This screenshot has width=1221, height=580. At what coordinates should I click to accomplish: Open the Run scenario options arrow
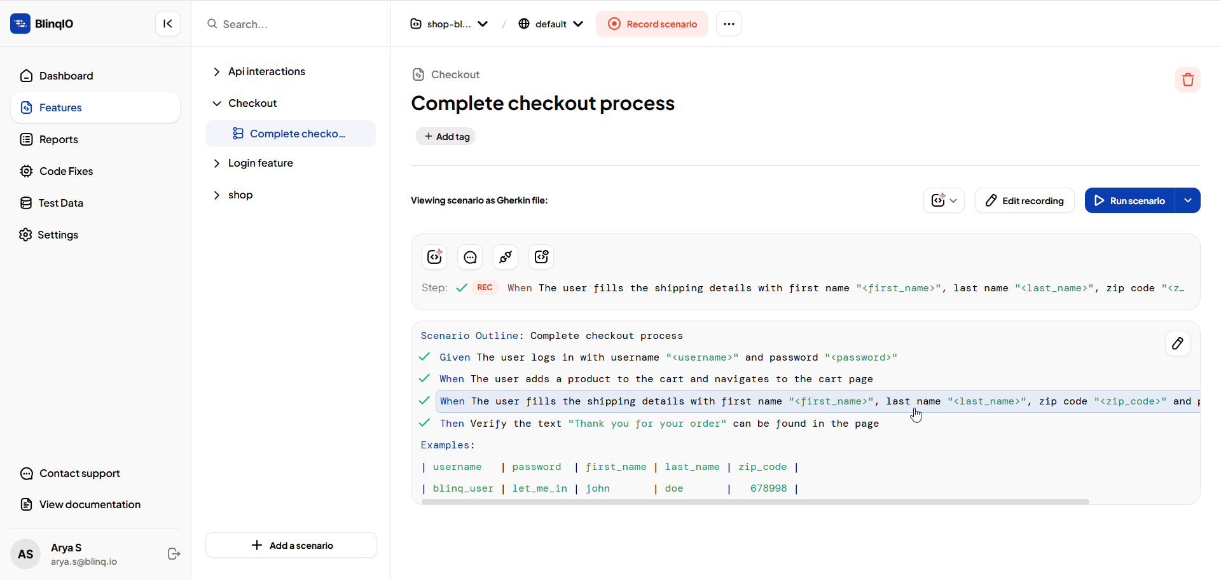coord(1188,200)
